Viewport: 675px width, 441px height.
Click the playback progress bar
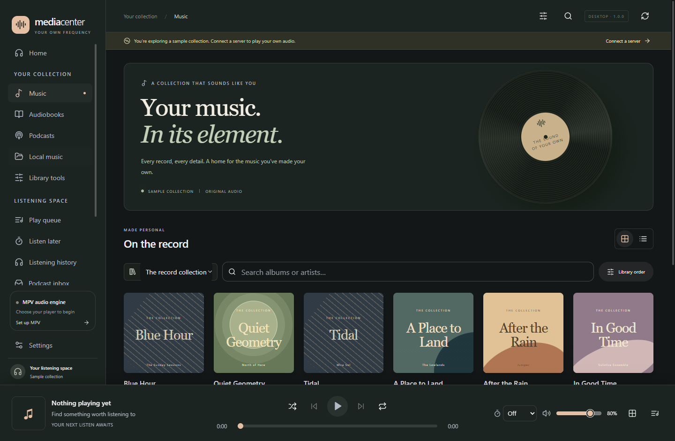point(337,426)
